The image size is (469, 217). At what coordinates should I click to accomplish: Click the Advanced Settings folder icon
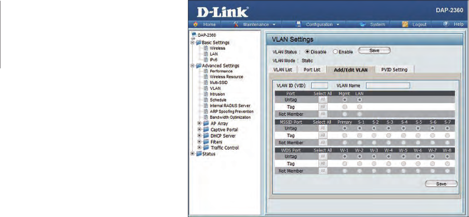[198, 65]
